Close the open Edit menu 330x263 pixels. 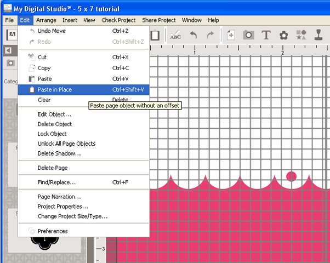click(x=25, y=20)
